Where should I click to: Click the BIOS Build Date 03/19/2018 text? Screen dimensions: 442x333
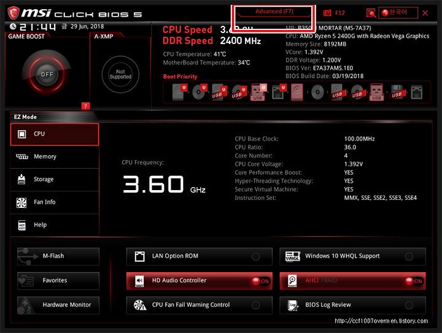click(325, 76)
